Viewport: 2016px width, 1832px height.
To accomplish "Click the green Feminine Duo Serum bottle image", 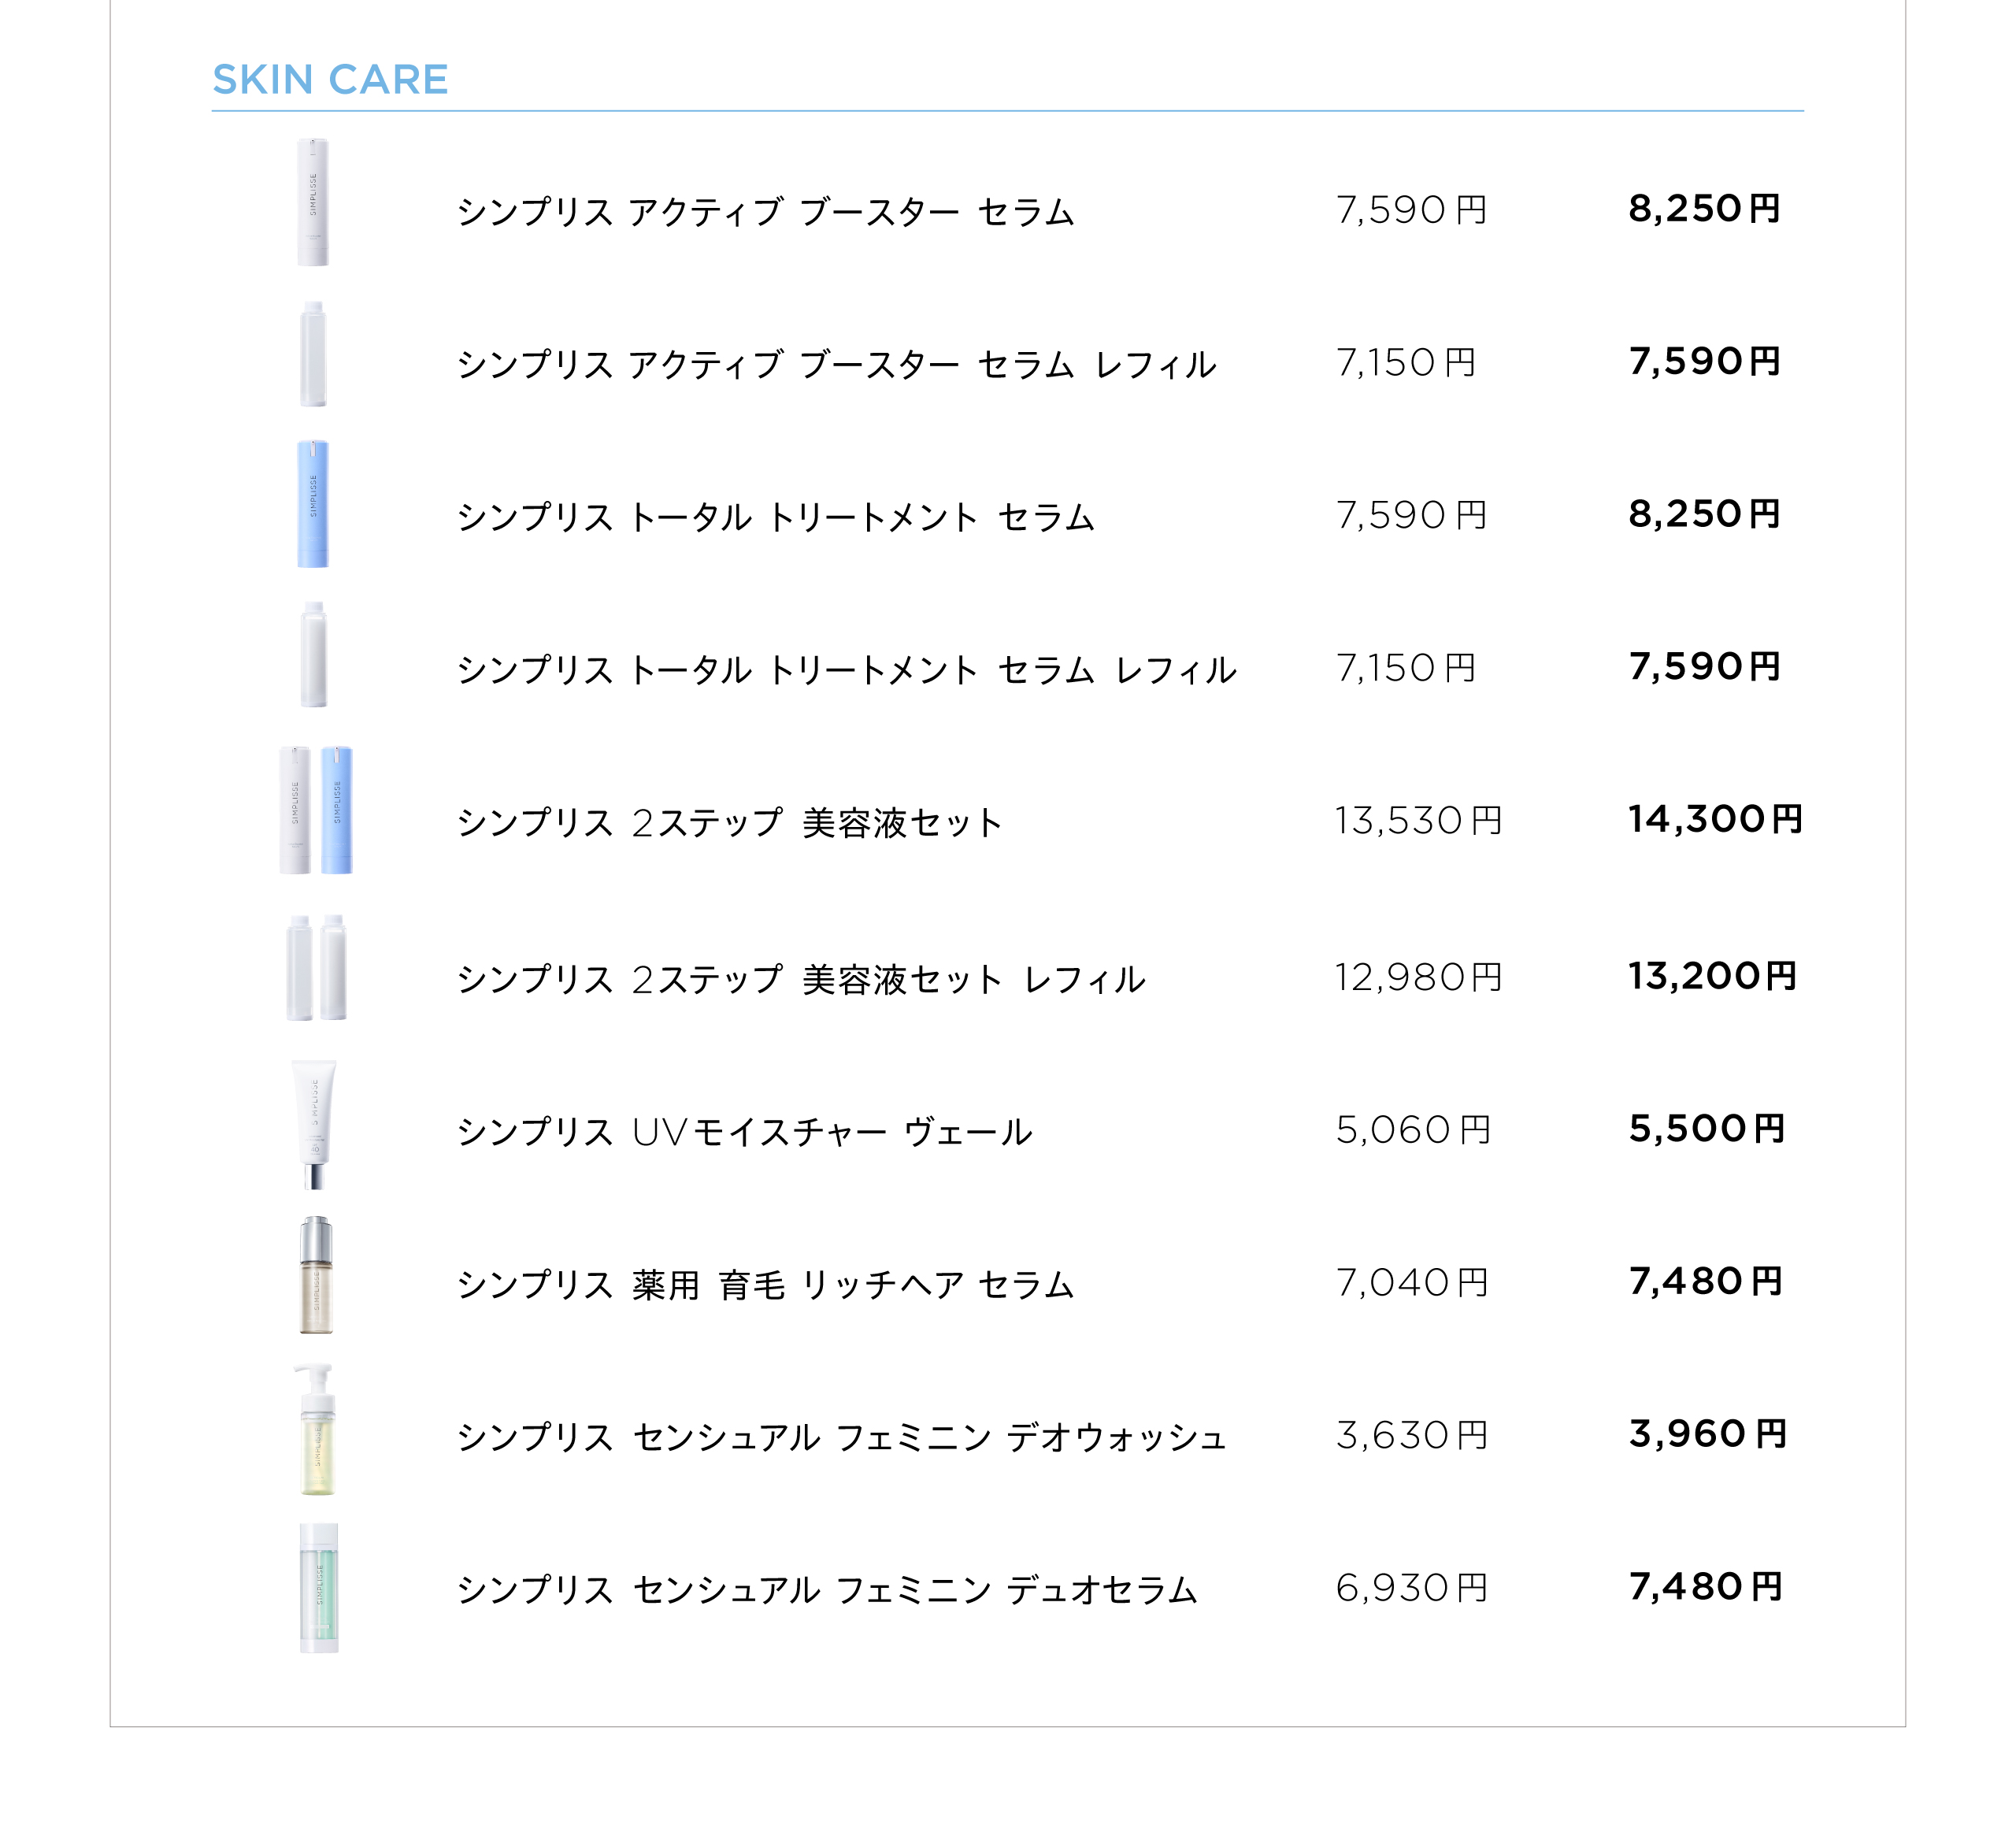I will 319,1588.
